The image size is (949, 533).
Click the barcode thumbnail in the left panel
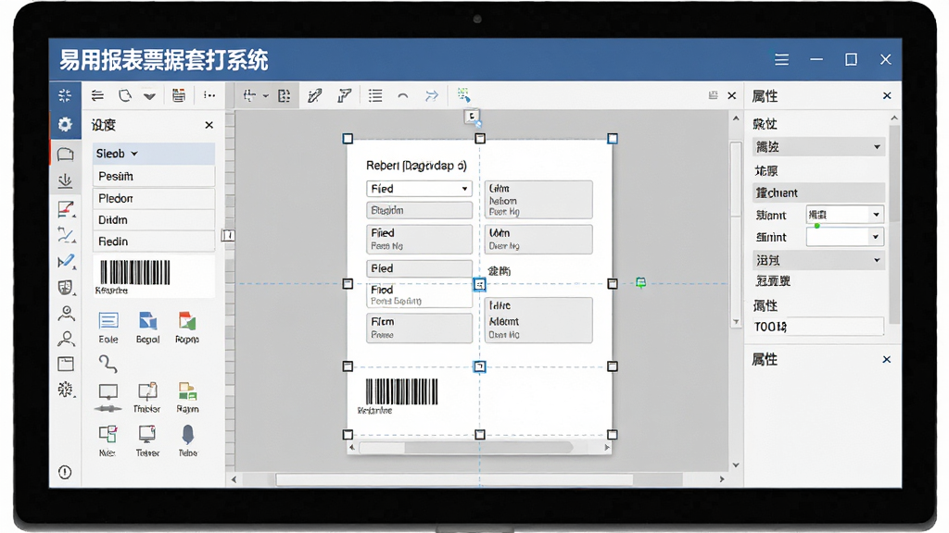135,273
